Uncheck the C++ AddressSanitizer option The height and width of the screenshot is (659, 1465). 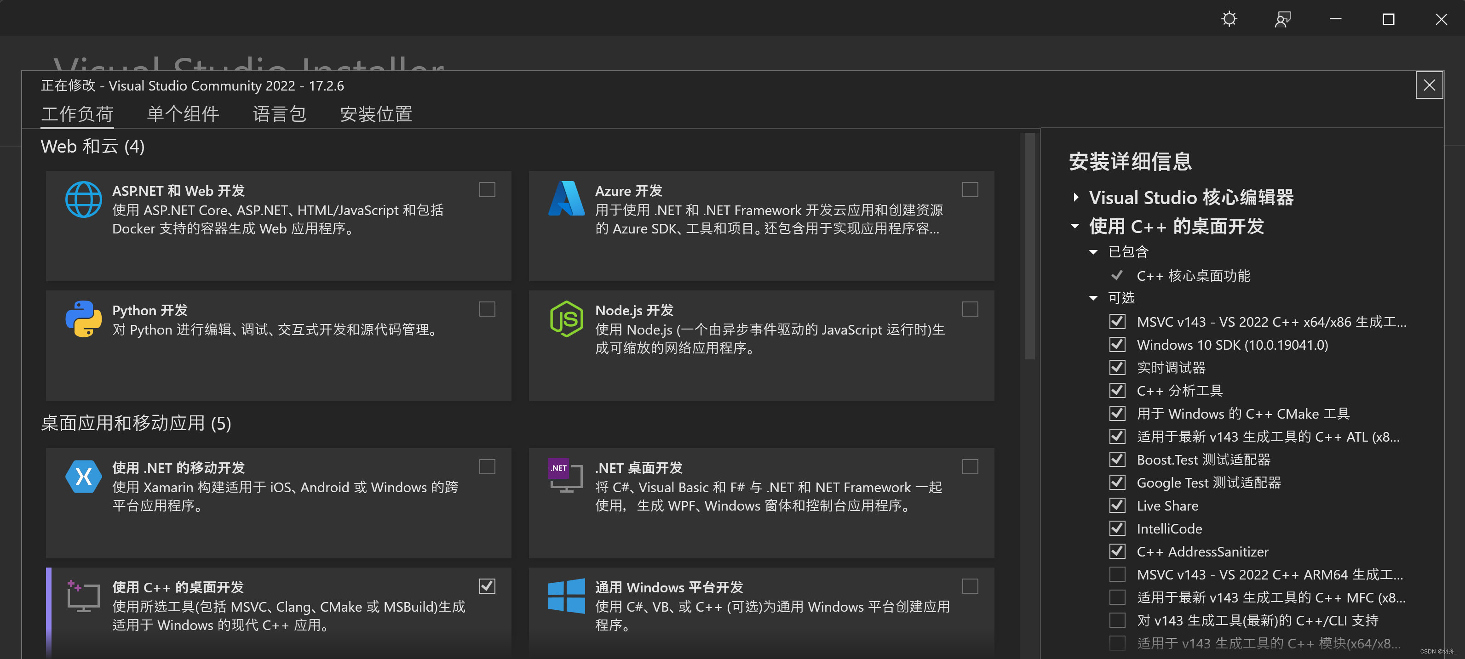point(1117,551)
